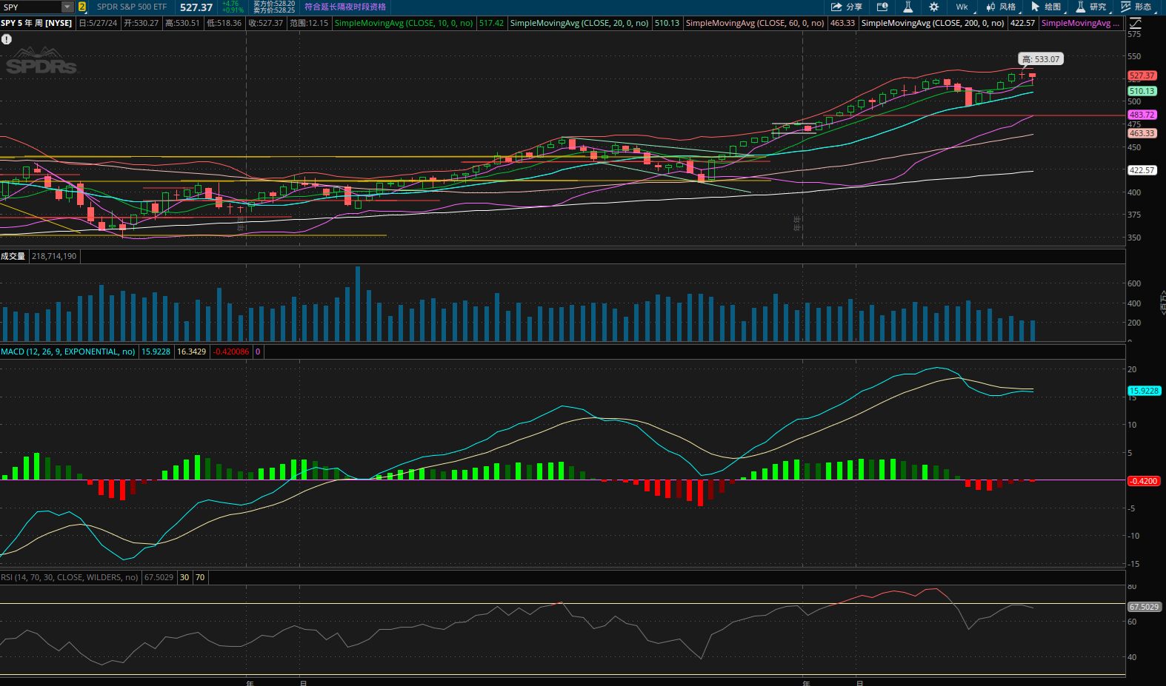Click the 低:518.36 low price readout

(224, 23)
